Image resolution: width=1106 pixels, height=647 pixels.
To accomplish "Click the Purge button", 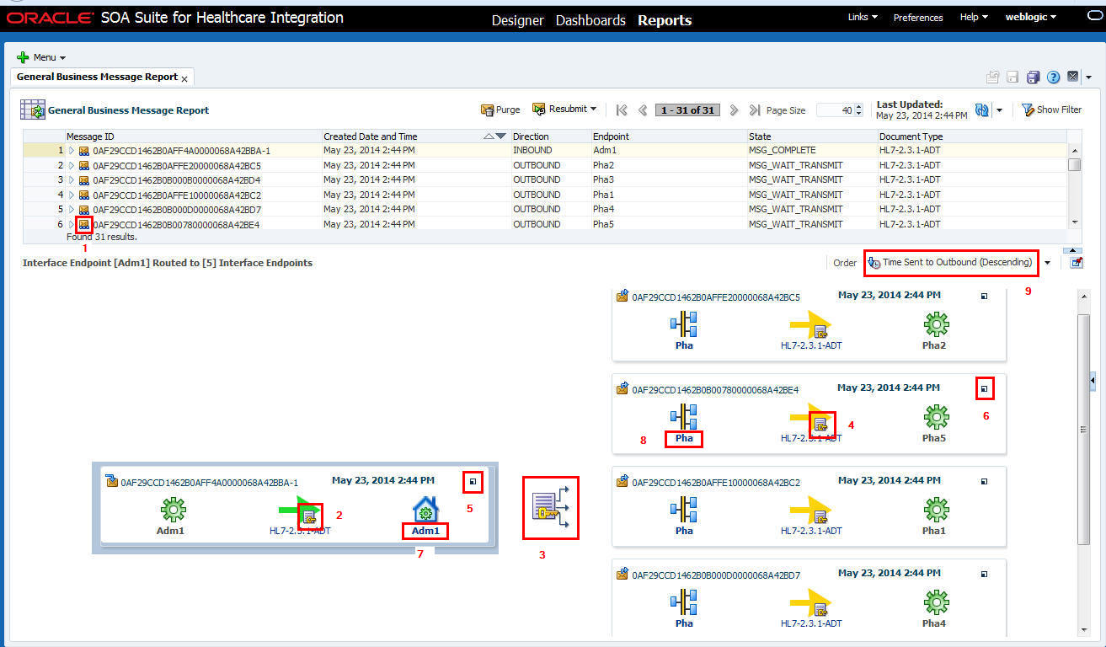I will pos(500,110).
